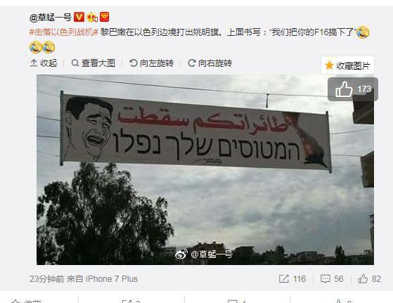Click the thumbs-up like icon on photo
This screenshot has height=303, width=393.
click(x=344, y=89)
